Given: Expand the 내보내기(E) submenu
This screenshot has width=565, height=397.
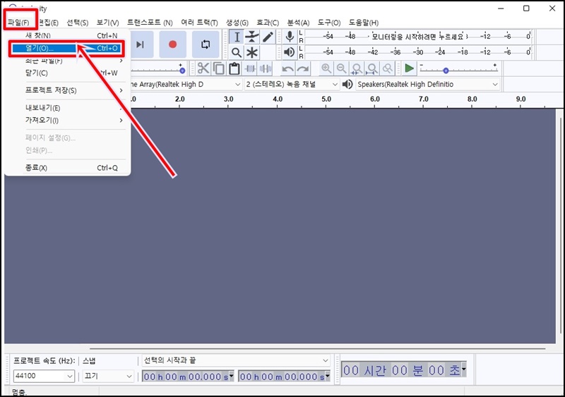Looking at the screenshot, I should [x=67, y=108].
